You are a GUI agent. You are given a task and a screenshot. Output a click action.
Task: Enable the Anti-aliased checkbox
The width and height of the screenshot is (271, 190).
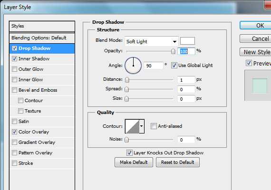click(x=154, y=126)
